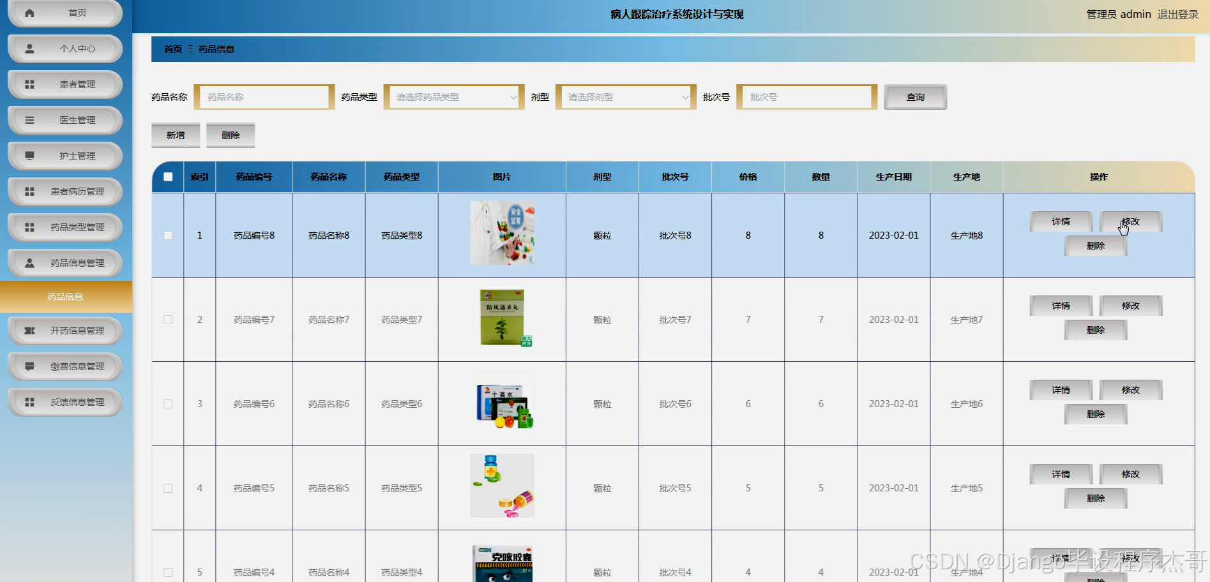This screenshot has height=582, width=1210.
Task: Check the checkbox for row 药品编号8
Action: (x=168, y=235)
